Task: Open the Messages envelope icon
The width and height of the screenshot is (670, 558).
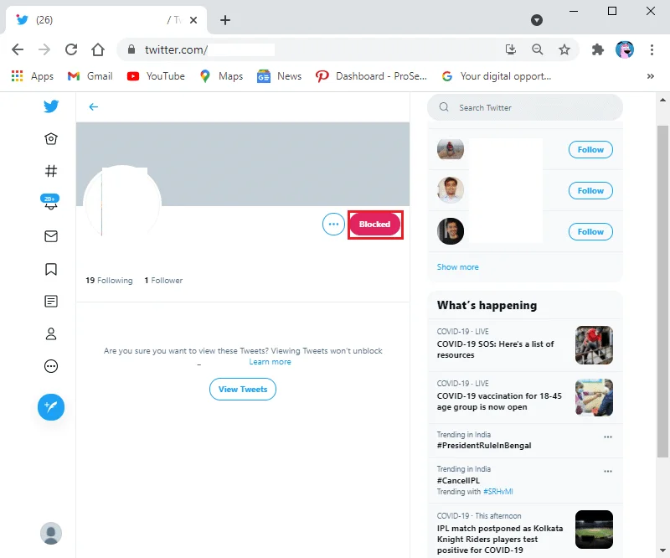Action: (51, 236)
